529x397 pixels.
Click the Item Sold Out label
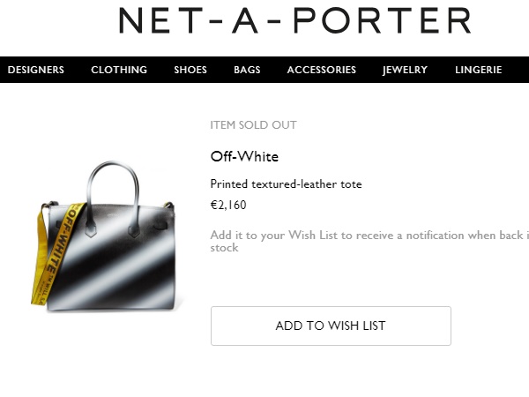click(x=253, y=125)
